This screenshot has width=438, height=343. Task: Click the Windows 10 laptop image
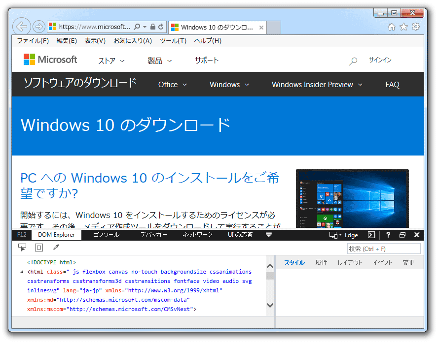[x=352, y=198]
